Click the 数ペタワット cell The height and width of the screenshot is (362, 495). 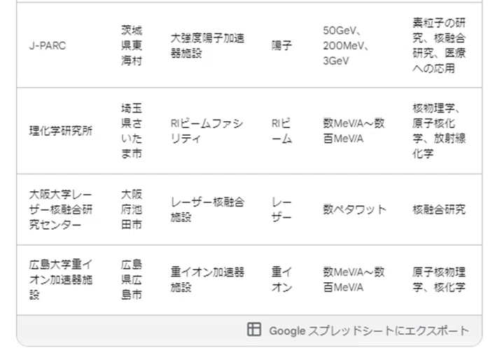tap(354, 209)
